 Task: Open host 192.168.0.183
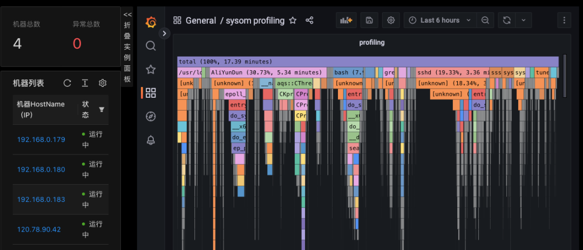coord(41,199)
